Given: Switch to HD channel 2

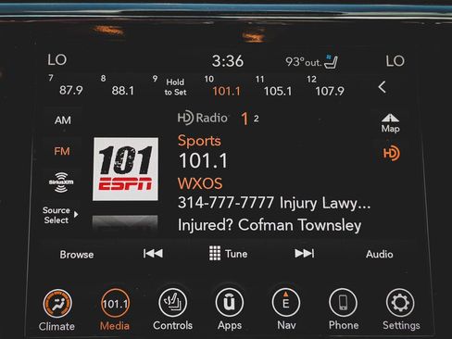Looking at the screenshot, I should 257,119.
